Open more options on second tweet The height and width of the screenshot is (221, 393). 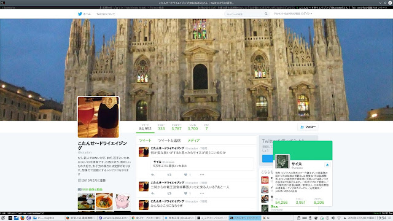(202, 193)
